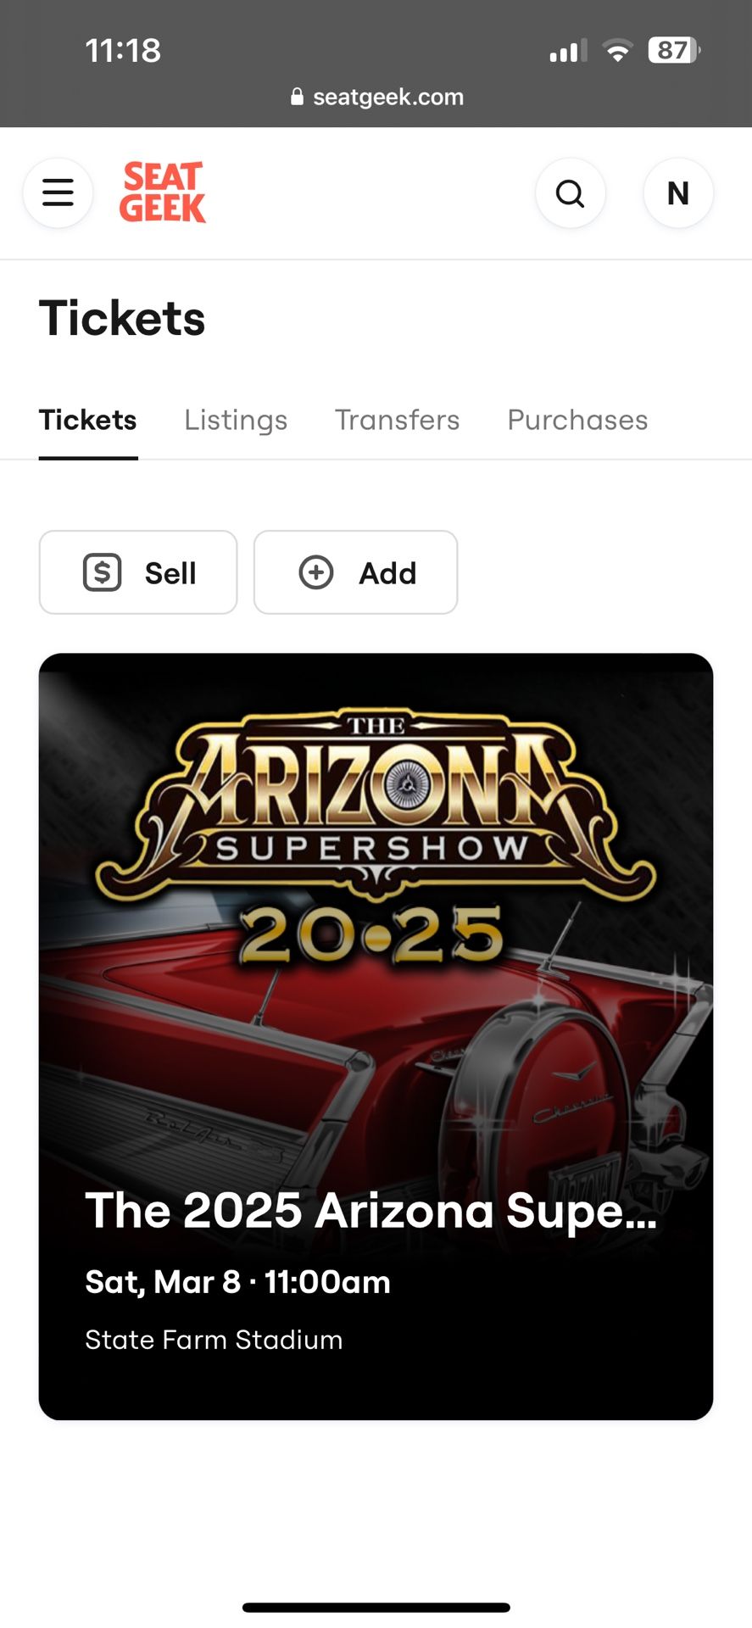Open the search magnifier icon
Screen dimensions: 752x1628
[x=571, y=193]
